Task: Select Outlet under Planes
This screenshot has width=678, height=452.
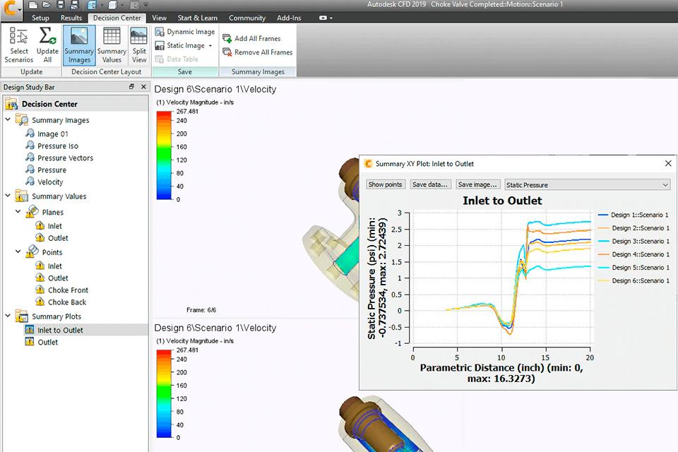Action: pyautogui.click(x=58, y=238)
